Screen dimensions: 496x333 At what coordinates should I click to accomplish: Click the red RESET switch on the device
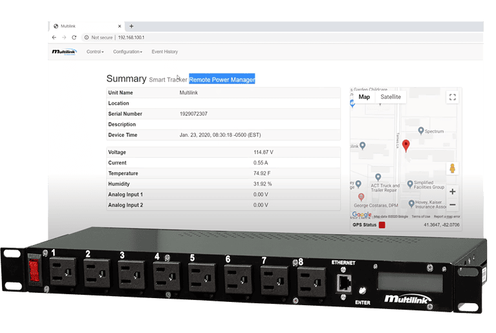pos(34,271)
